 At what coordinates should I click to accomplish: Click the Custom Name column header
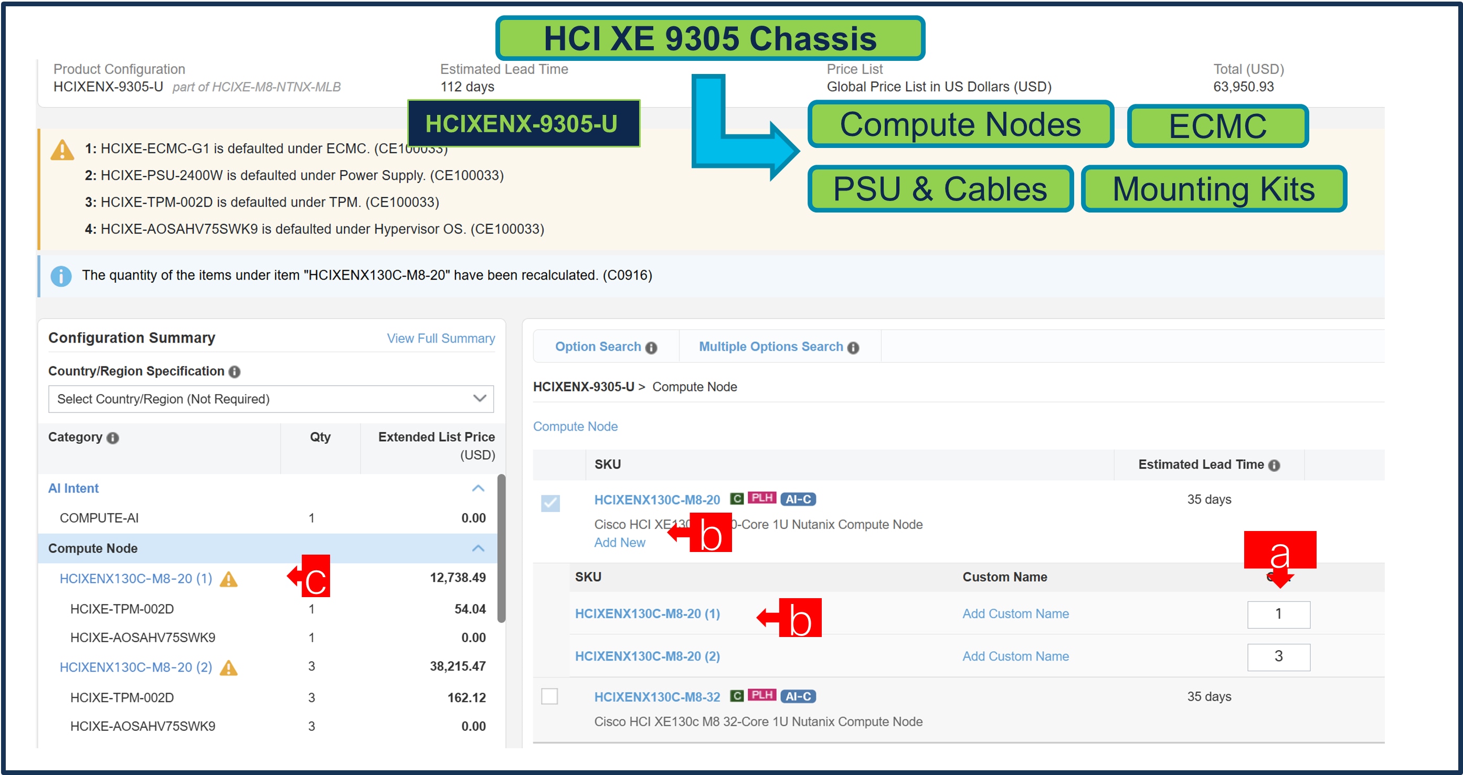[x=1004, y=577]
